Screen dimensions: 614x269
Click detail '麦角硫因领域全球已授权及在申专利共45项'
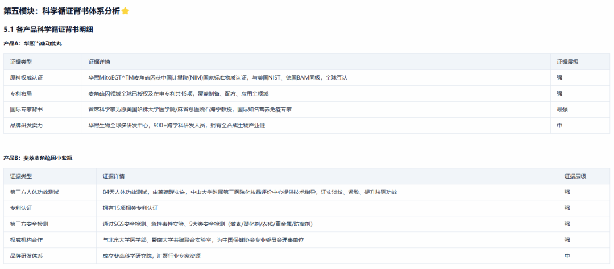[x=178, y=94]
